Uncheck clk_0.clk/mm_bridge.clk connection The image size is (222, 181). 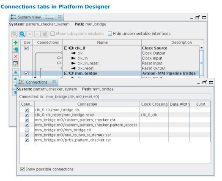27,110
